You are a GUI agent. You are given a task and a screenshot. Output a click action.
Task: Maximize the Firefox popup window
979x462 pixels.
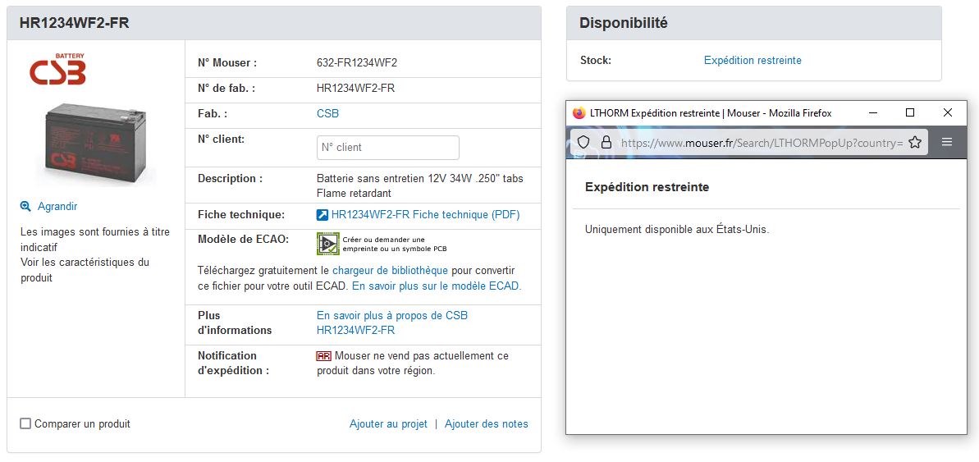(x=910, y=112)
